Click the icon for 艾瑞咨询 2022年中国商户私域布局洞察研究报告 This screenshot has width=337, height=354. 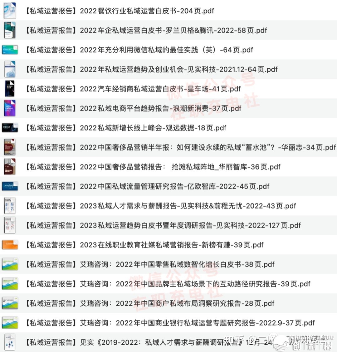(x=10, y=303)
